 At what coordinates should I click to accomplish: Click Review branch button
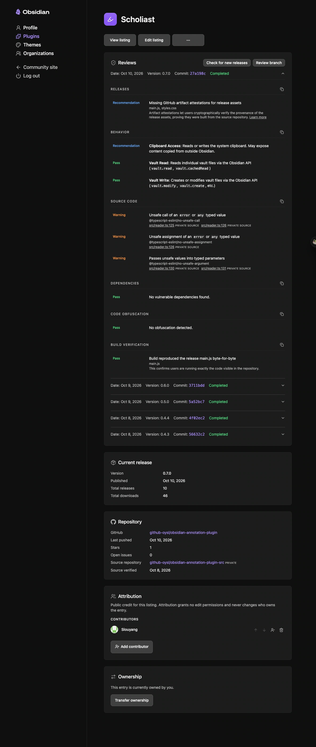[x=269, y=63]
